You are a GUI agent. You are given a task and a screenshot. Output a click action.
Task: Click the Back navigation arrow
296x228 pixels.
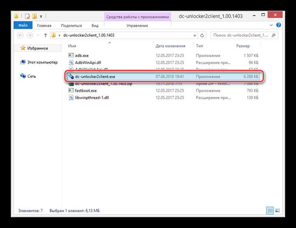click(20, 35)
